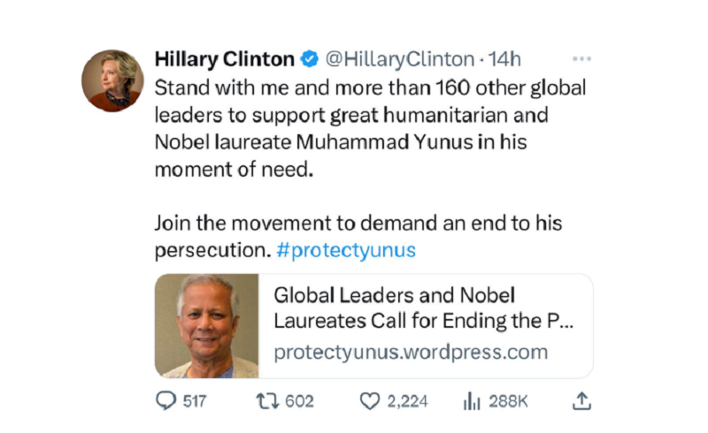
Task: Click the share upload icon
Action: [581, 401]
